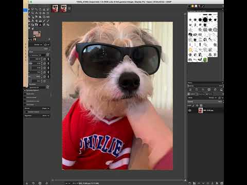Open the Brushes dock tab menu
The image size is (247, 185).
(x=223, y=6)
